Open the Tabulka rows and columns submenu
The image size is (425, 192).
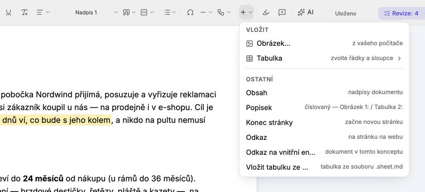(324, 59)
